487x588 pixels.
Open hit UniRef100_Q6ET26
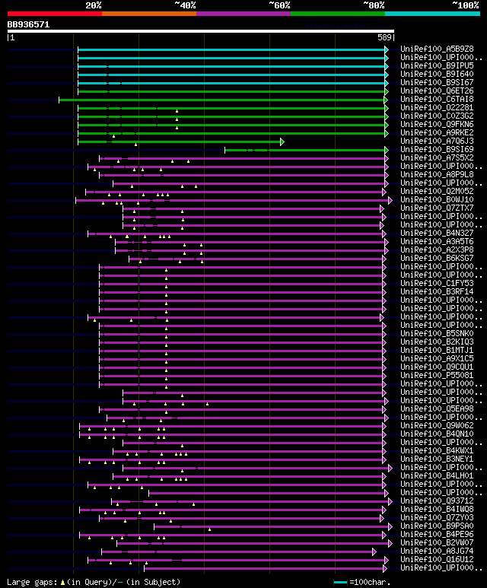click(x=437, y=91)
